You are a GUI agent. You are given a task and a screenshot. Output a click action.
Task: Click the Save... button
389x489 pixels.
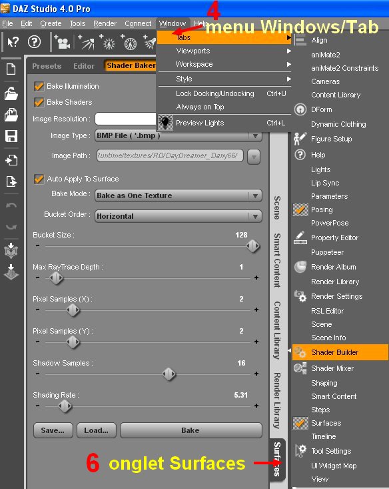point(53,430)
